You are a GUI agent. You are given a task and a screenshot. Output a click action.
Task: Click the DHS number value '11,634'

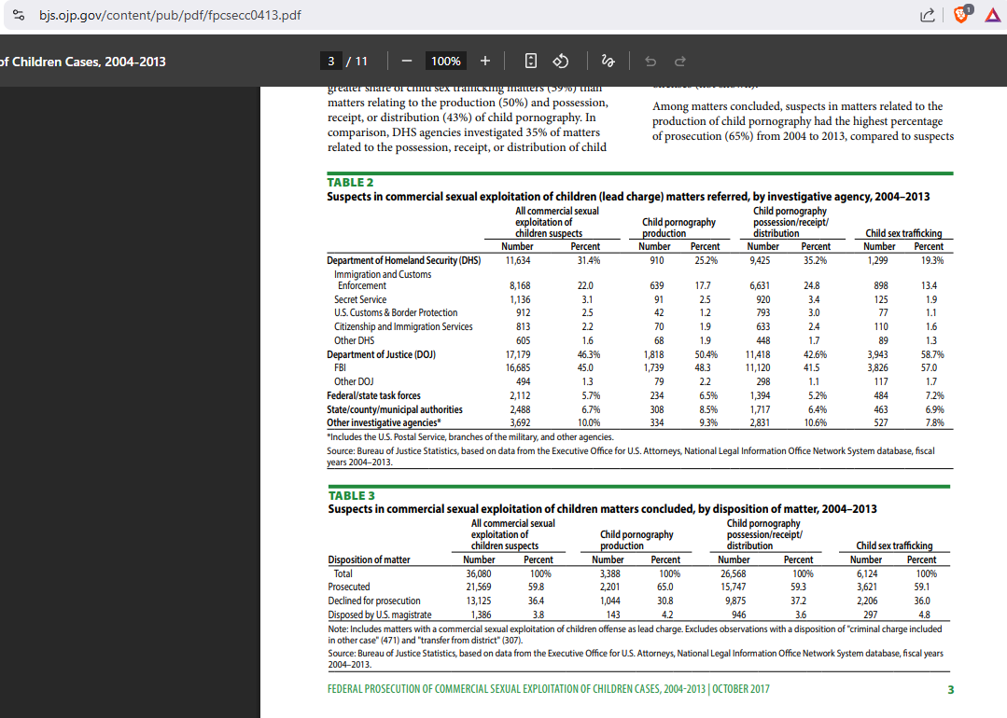click(x=518, y=260)
